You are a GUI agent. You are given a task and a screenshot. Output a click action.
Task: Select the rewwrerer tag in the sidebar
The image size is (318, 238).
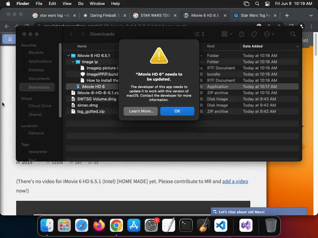pos(38,152)
